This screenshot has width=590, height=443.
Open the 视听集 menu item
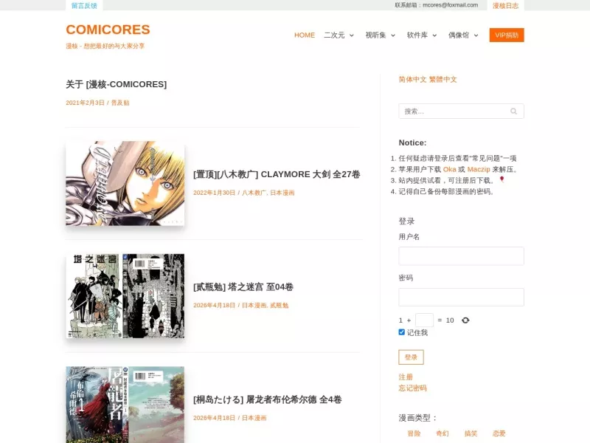(375, 35)
